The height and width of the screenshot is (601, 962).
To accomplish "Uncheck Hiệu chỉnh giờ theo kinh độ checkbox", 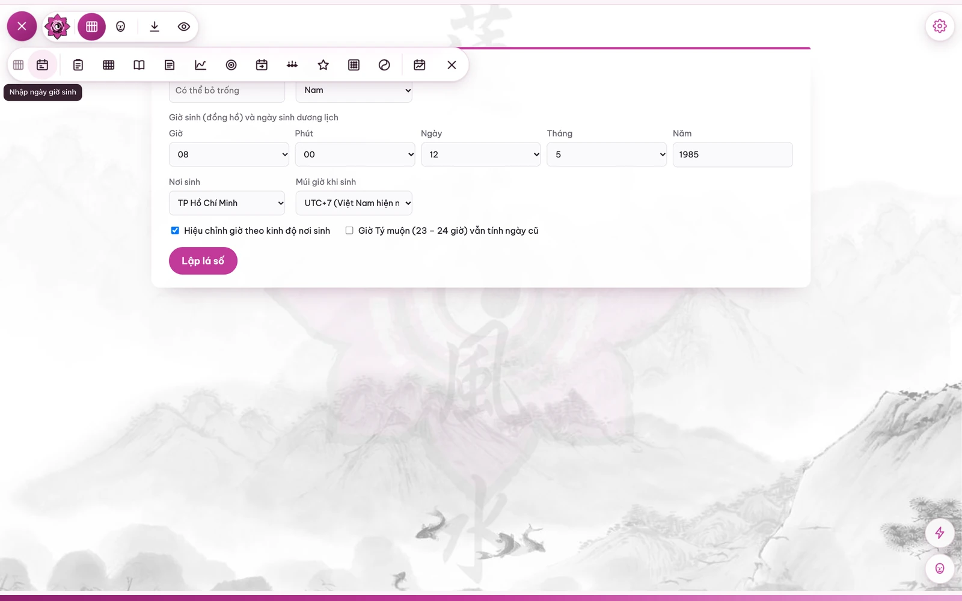I will 175,231.
